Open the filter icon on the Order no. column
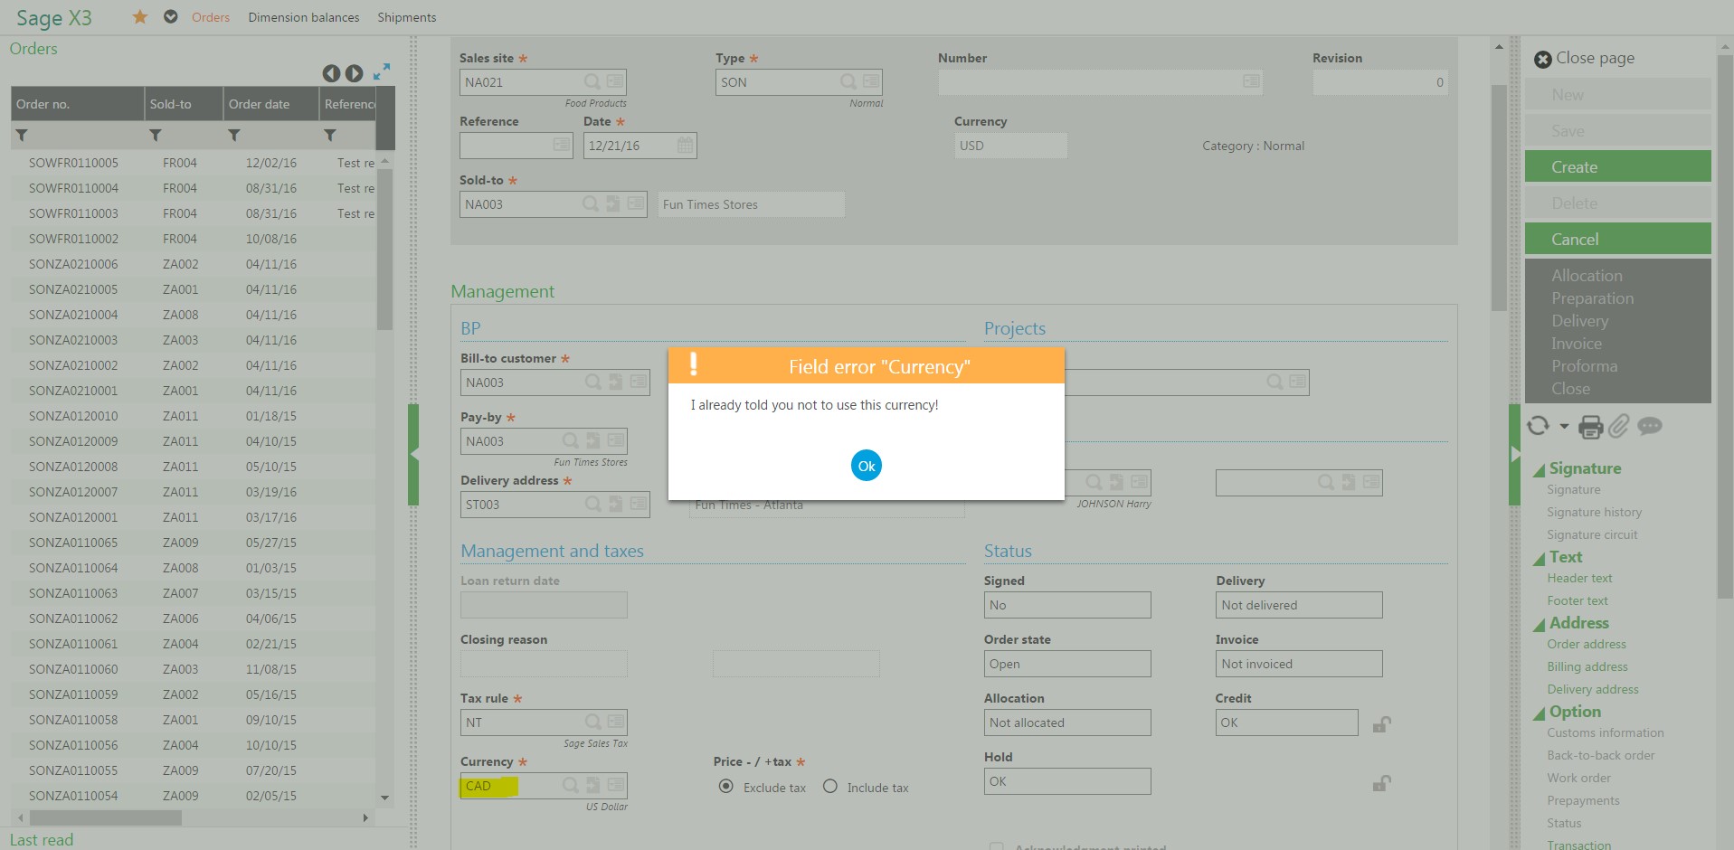 (x=22, y=135)
